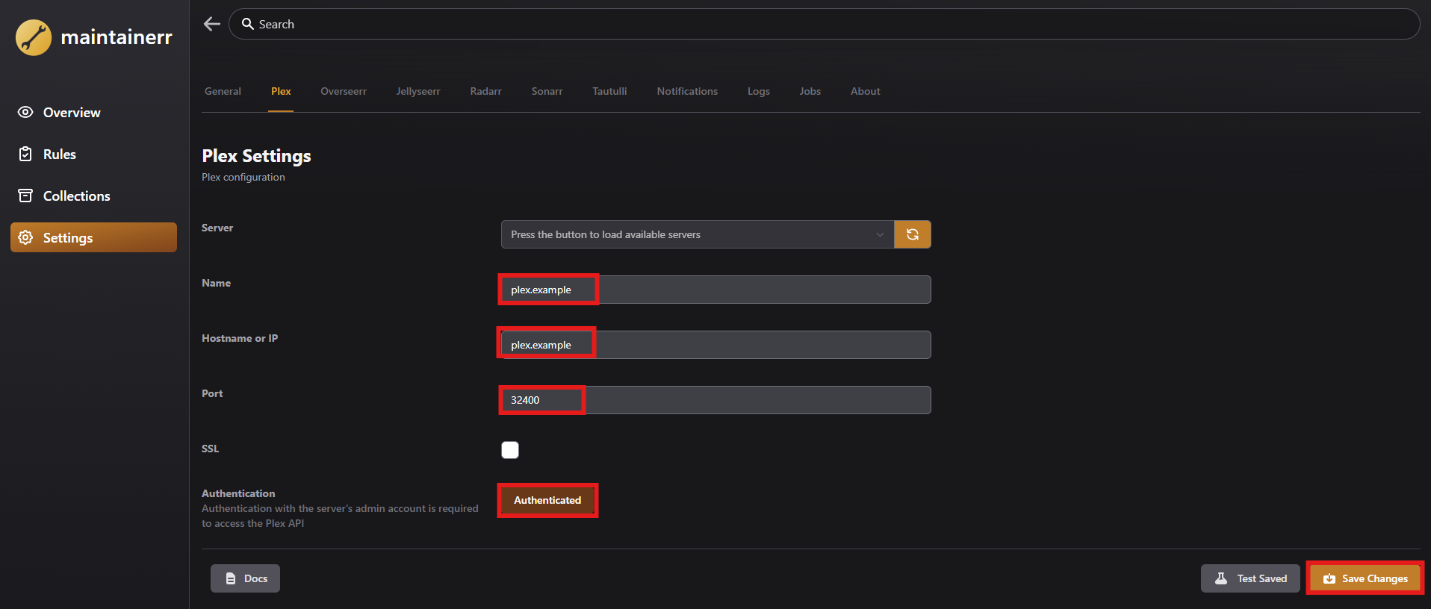Open the Radarr tab

pos(485,91)
